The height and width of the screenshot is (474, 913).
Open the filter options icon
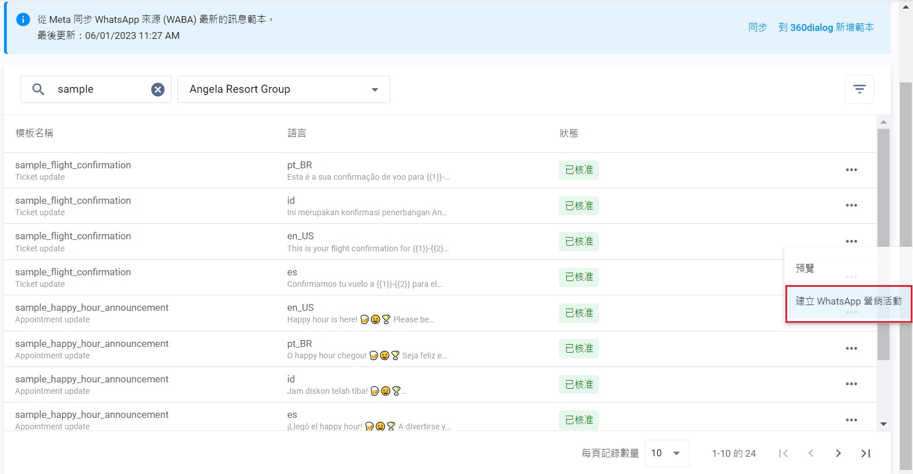click(x=859, y=89)
